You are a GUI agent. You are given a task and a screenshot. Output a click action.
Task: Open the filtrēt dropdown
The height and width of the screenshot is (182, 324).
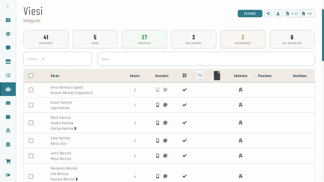click(x=57, y=59)
